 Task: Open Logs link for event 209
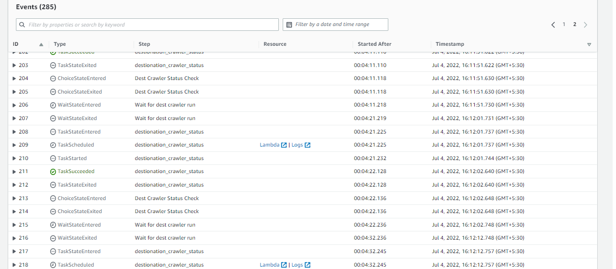pos(297,145)
